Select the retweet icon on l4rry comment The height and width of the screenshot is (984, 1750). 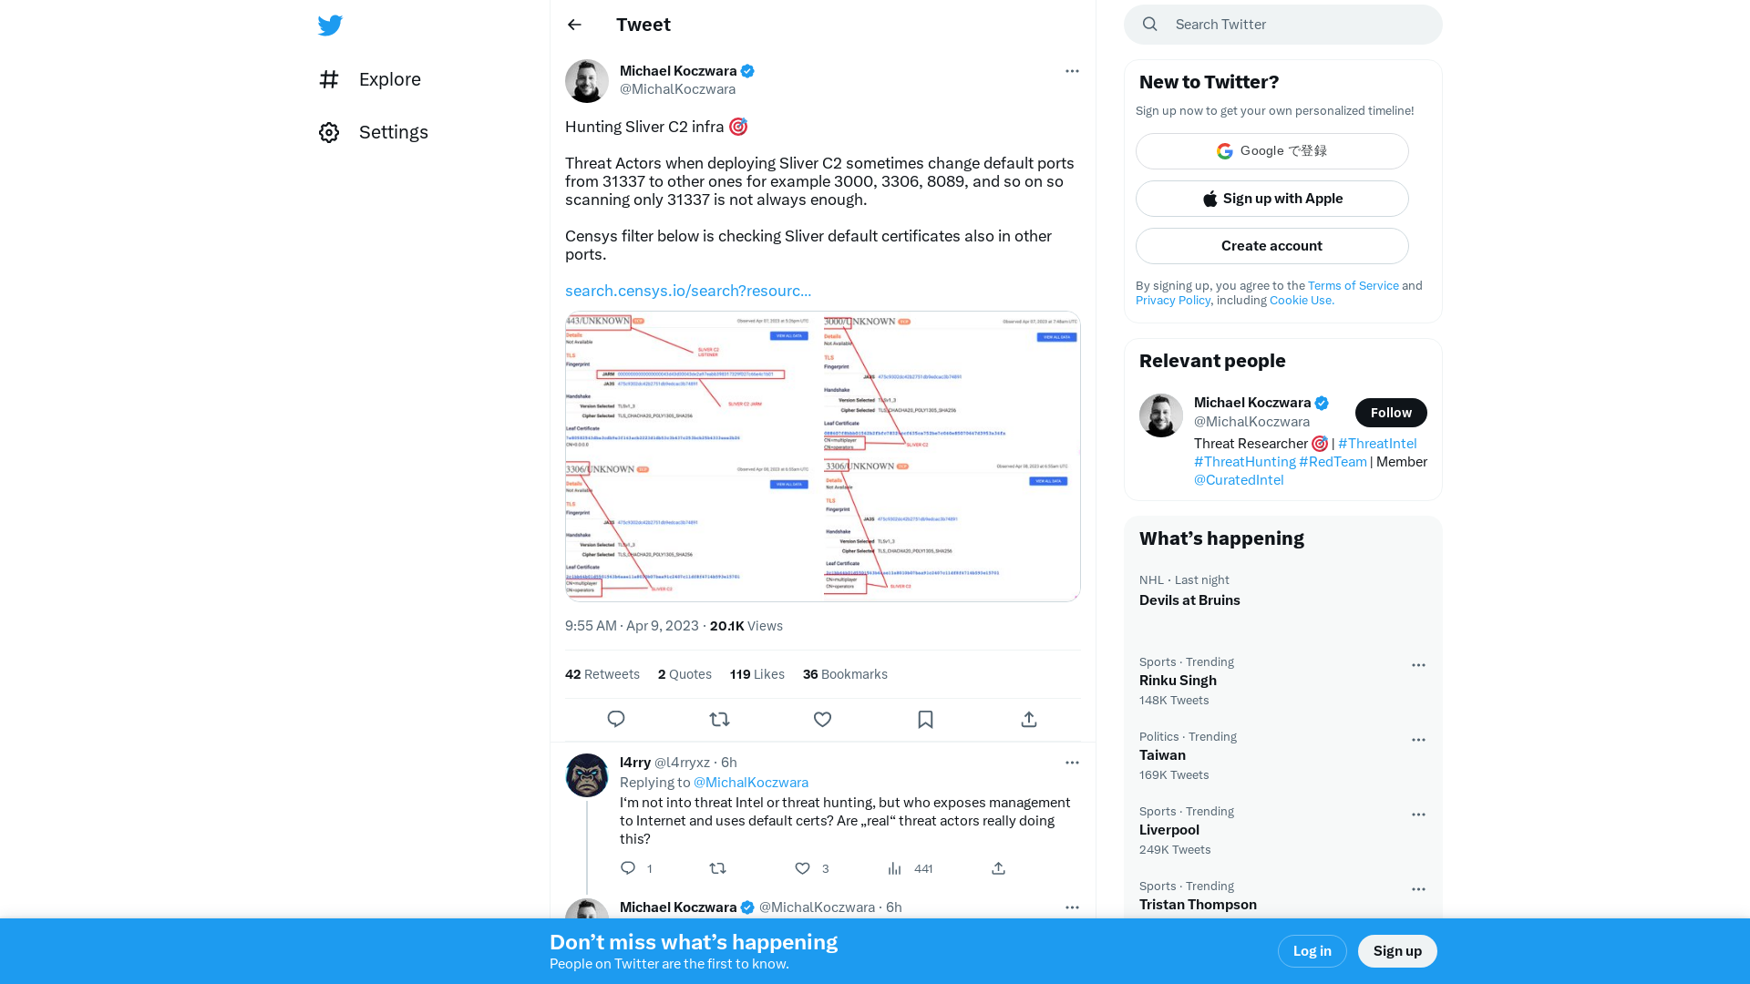tap(717, 867)
